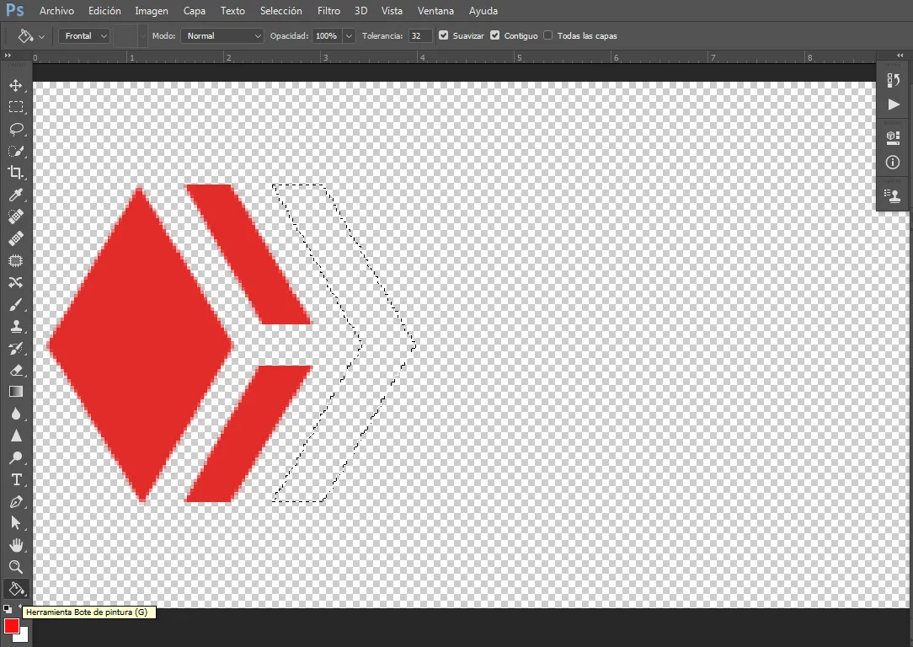Viewport: 913px width, 647px height.
Task: Open the Ayuda menu
Action: tap(483, 10)
